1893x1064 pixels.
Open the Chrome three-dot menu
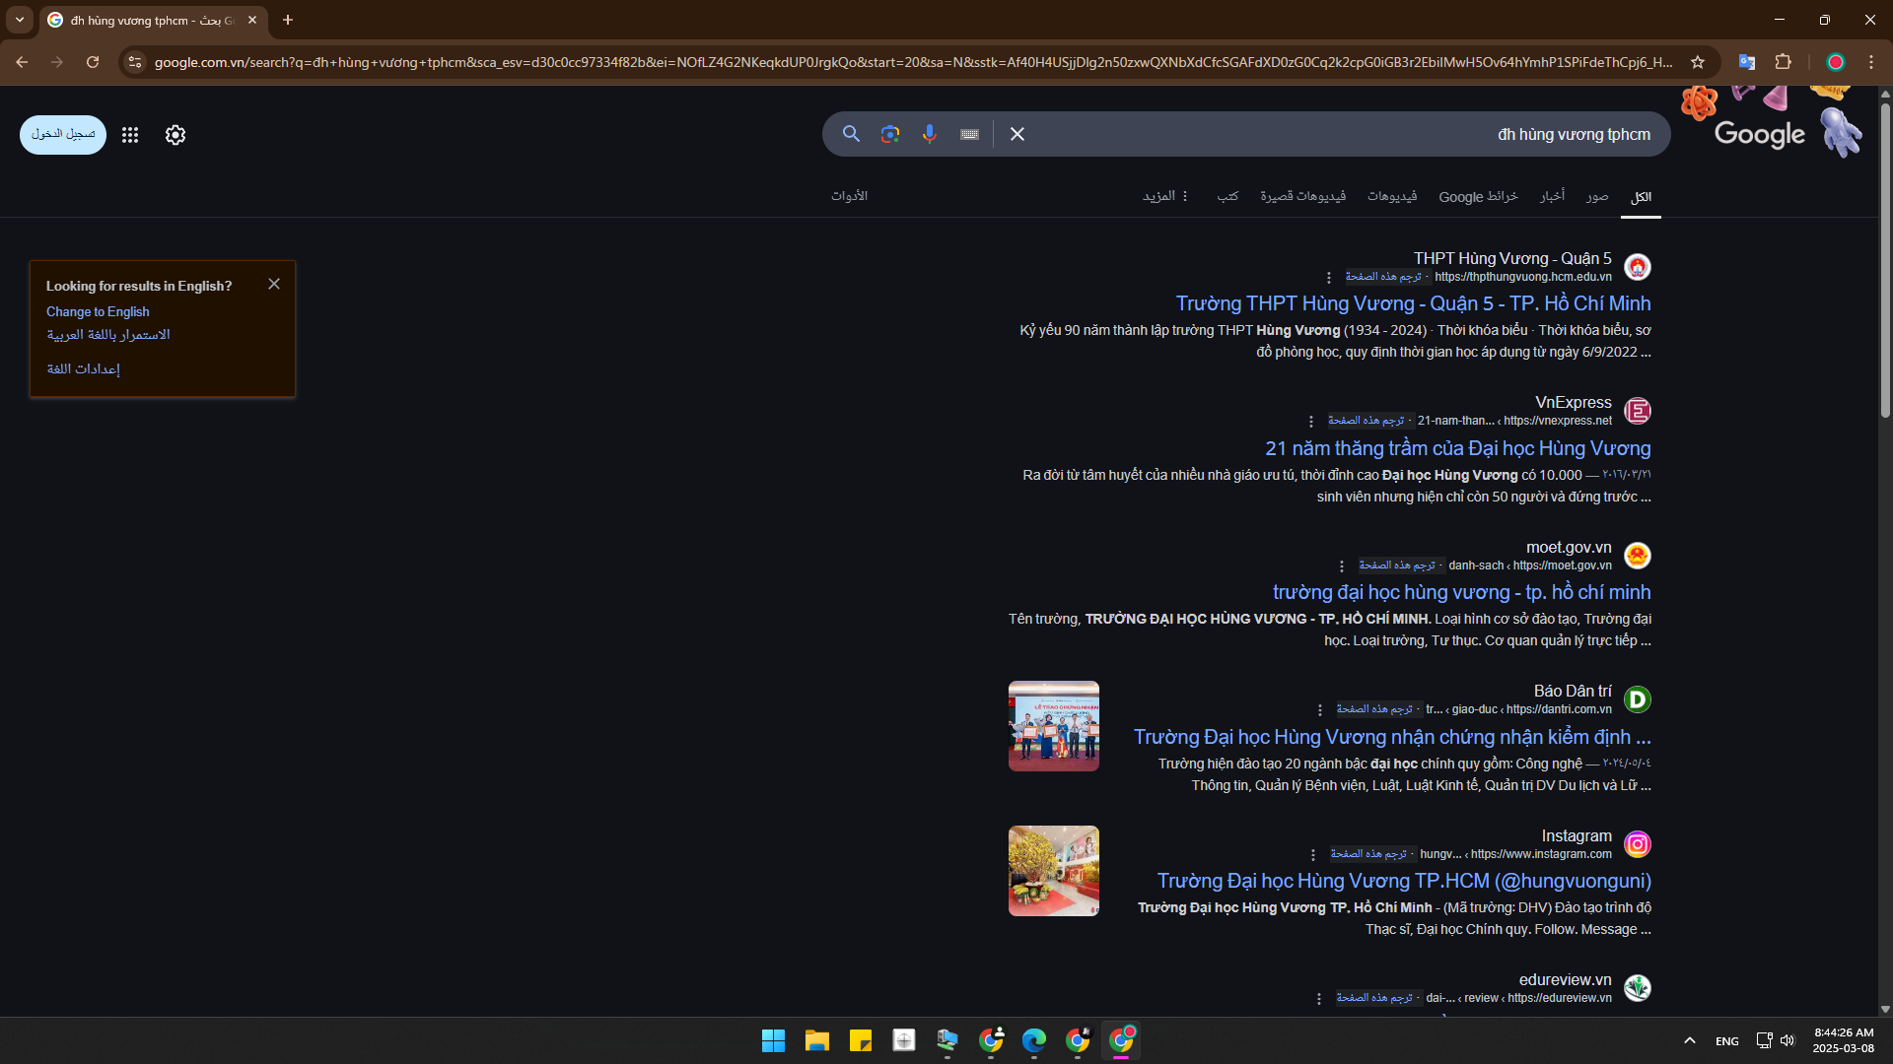(x=1871, y=62)
